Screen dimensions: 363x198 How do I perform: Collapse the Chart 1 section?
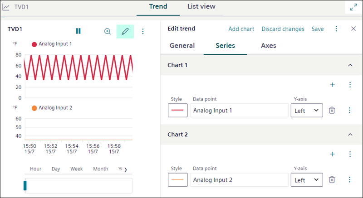coord(350,65)
